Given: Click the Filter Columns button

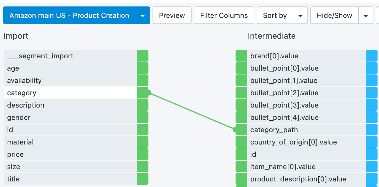Looking at the screenshot, I should pyautogui.click(x=224, y=16).
